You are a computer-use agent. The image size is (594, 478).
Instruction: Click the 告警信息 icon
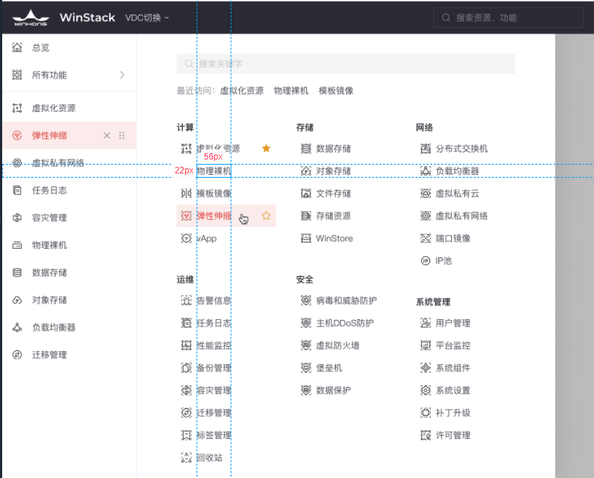(186, 301)
